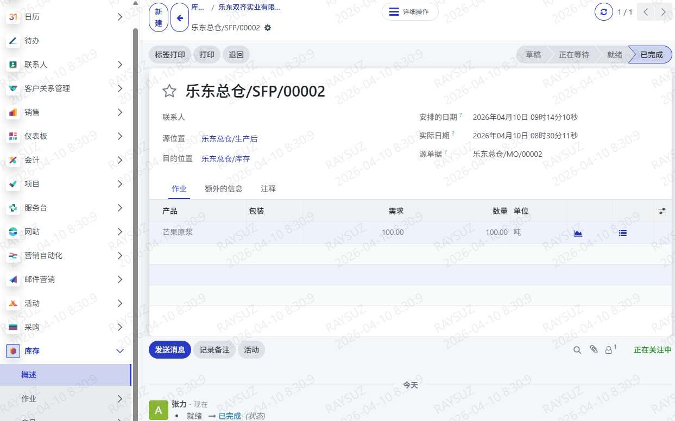
Task: Show followers list icon
Action: coord(610,350)
